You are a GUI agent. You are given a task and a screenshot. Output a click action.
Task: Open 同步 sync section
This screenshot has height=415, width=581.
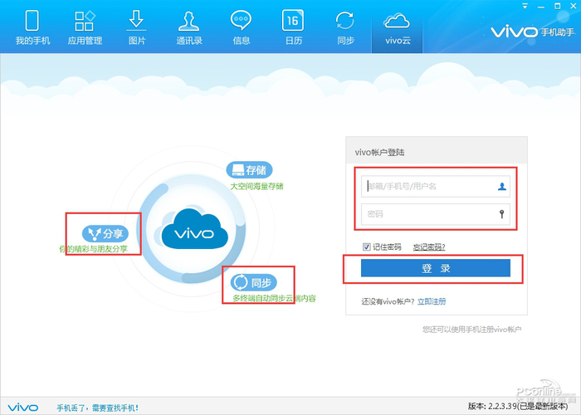[x=345, y=27]
